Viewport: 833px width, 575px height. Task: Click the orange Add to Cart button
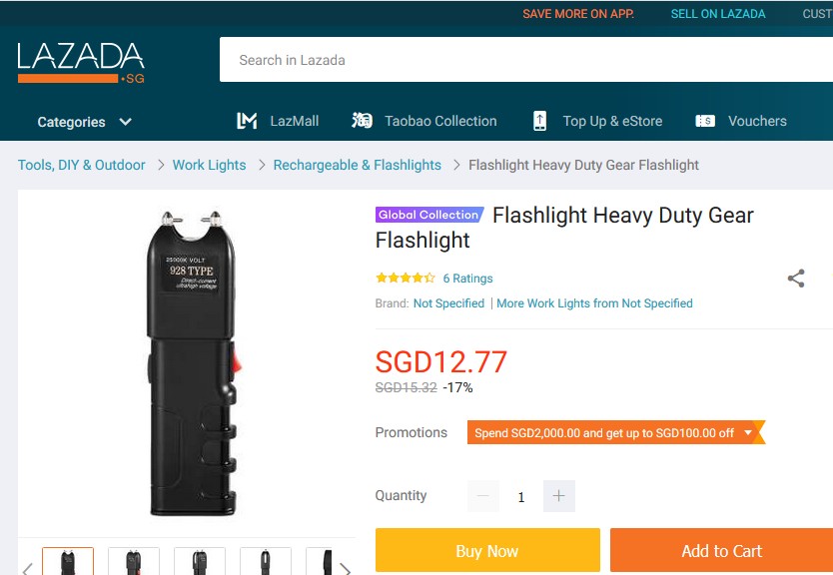coord(721,550)
